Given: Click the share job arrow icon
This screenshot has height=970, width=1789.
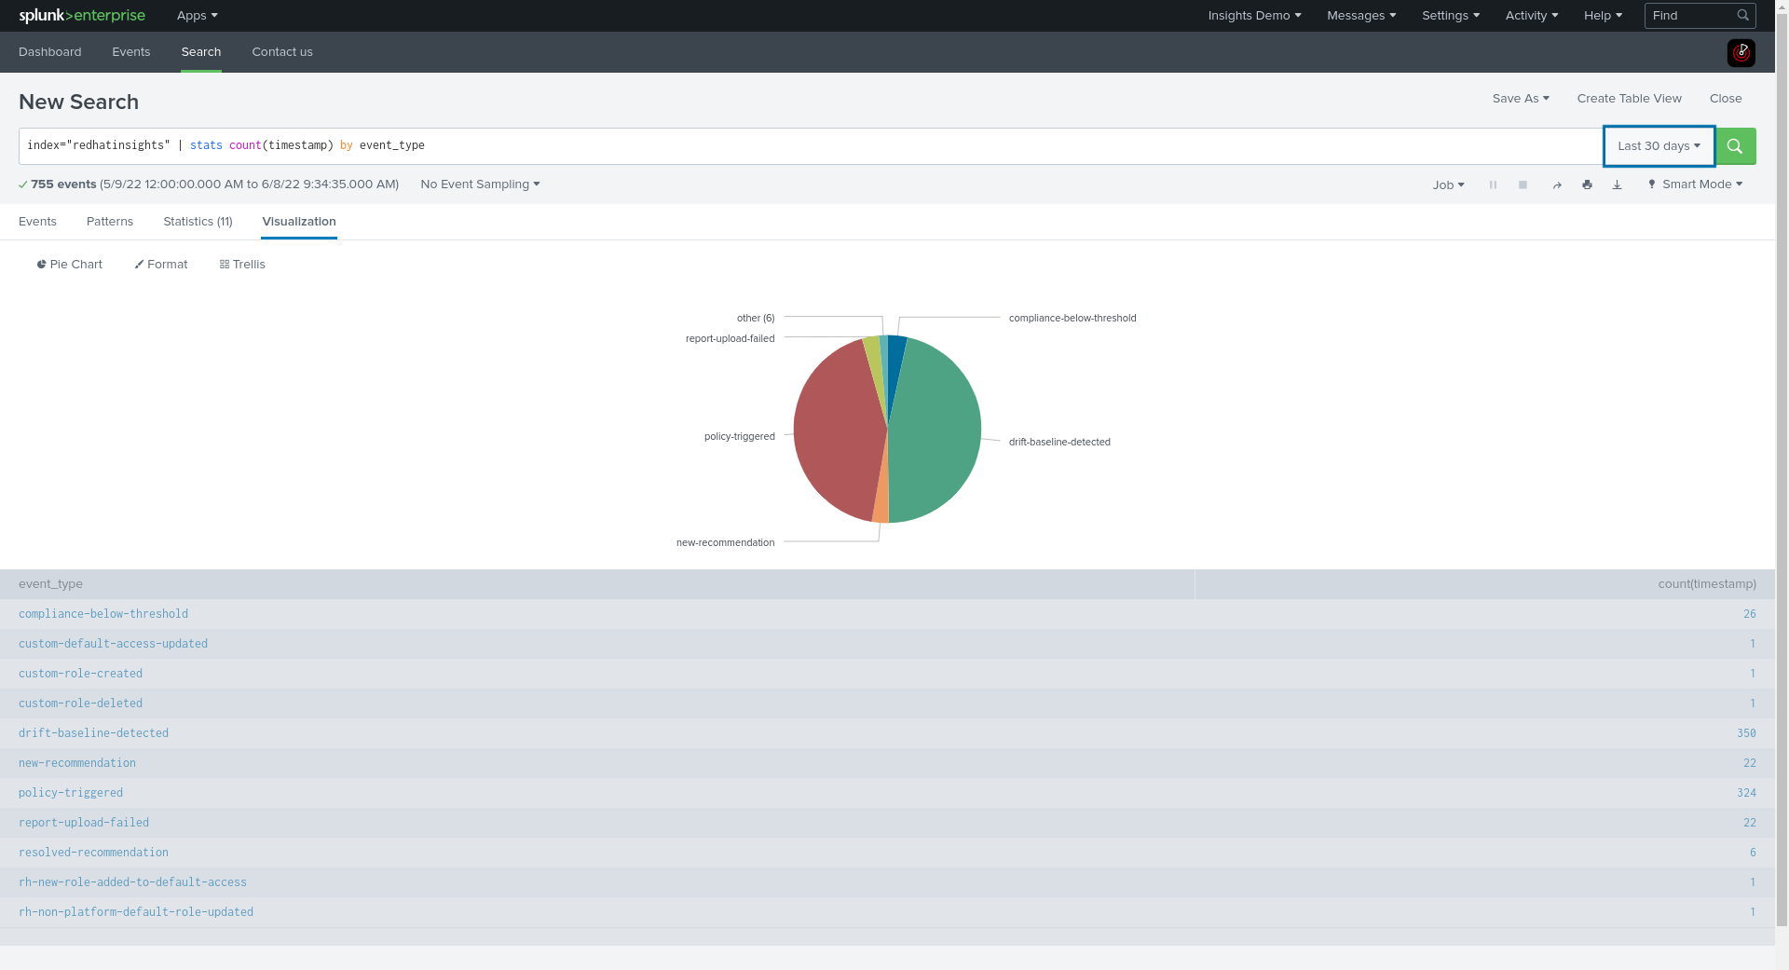Looking at the screenshot, I should pos(1557,185).
